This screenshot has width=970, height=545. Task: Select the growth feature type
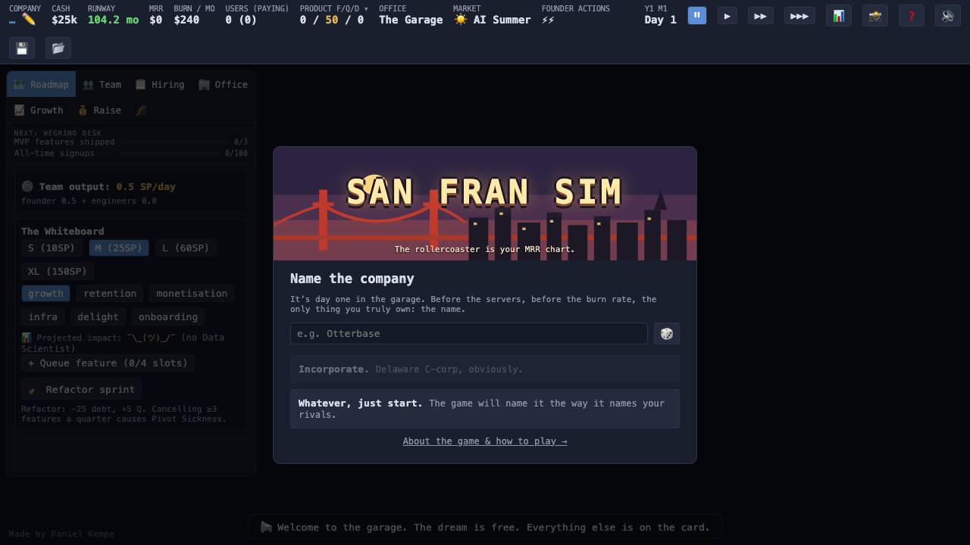tap(45, 294)
